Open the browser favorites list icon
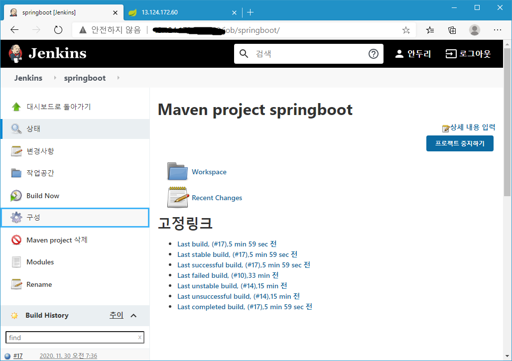The height and width of the screenshot is (361, 512). point(430,30)
